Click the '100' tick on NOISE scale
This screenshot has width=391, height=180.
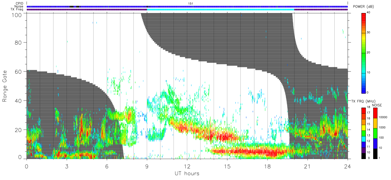(x=382, y=137)
